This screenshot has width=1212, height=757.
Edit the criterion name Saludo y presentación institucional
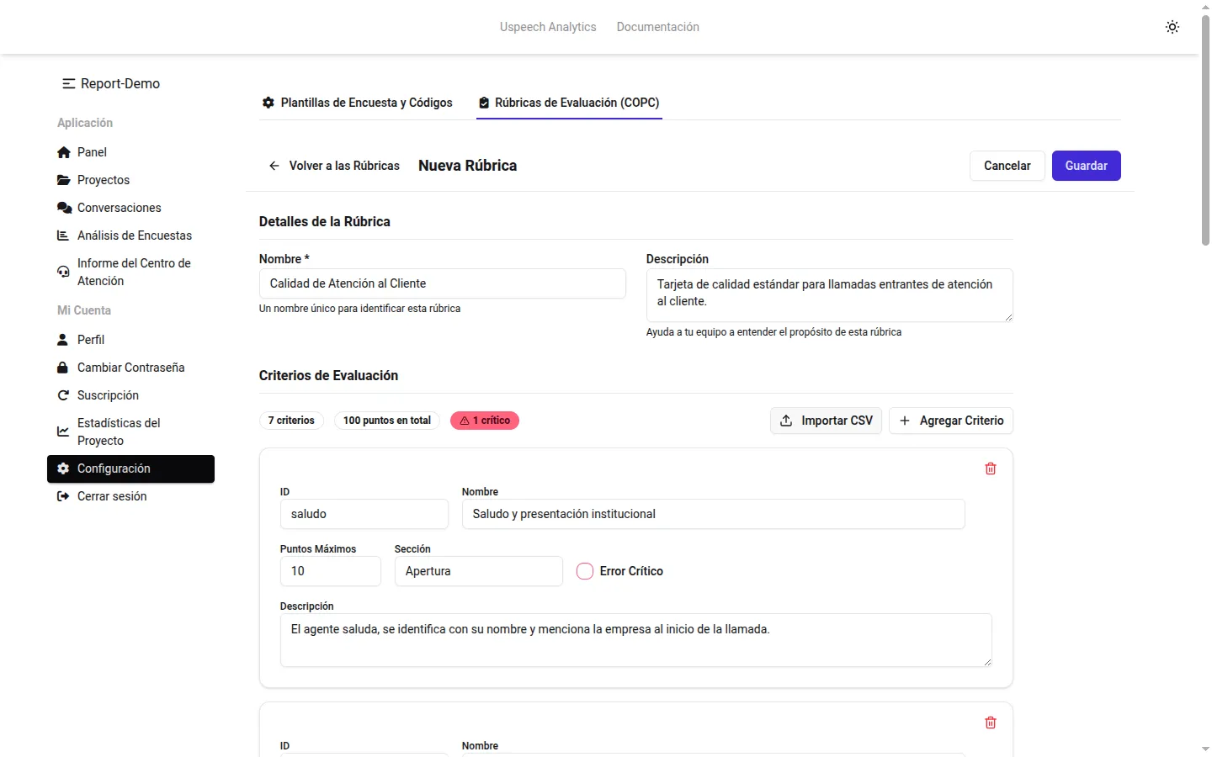pyautogui.click(x=714, y=514)
